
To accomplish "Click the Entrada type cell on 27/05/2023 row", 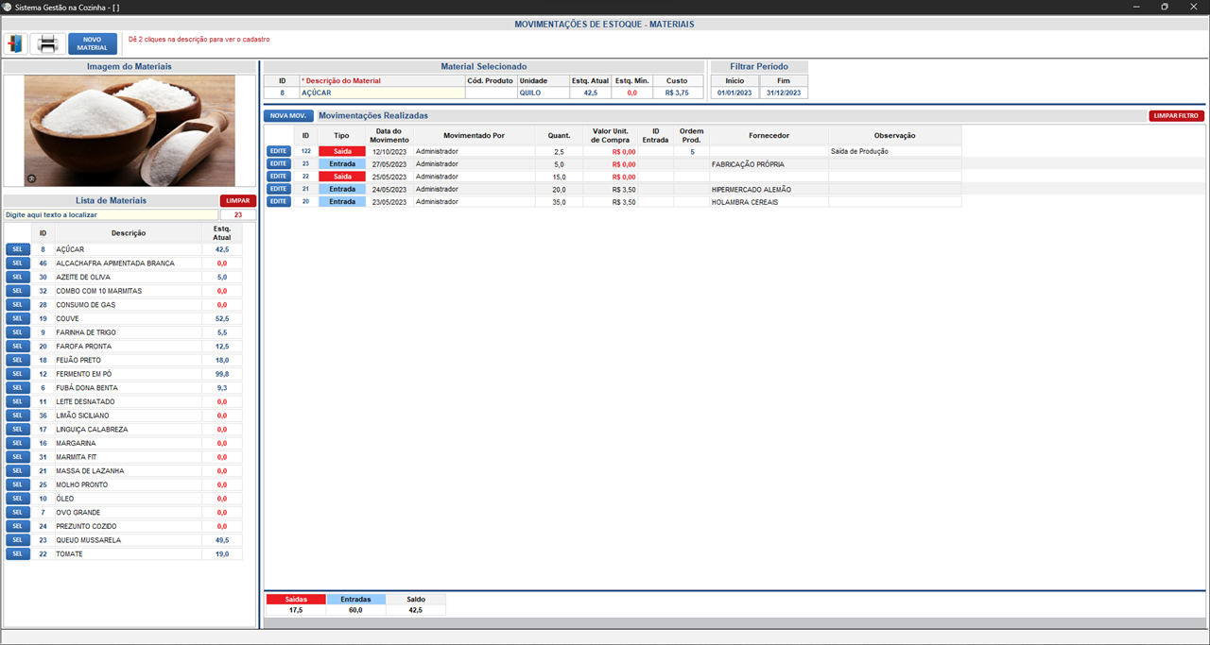I will tap(341, 163).
